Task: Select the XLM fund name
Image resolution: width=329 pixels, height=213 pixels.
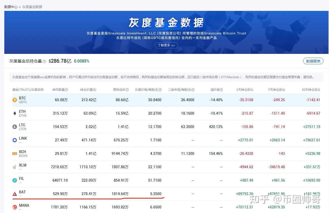Action: pos(23,165)
